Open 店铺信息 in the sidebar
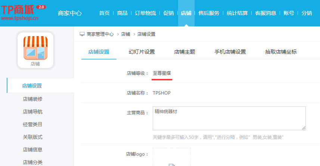This screenshot has height=166, width=320. [32, 150]
